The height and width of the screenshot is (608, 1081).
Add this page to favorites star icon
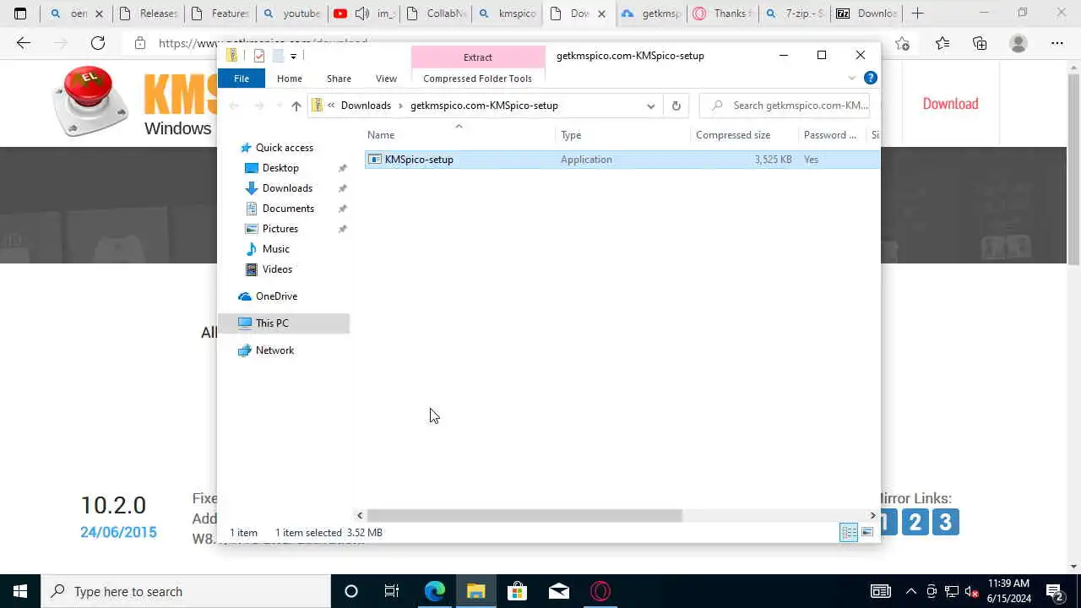point(903,43)
